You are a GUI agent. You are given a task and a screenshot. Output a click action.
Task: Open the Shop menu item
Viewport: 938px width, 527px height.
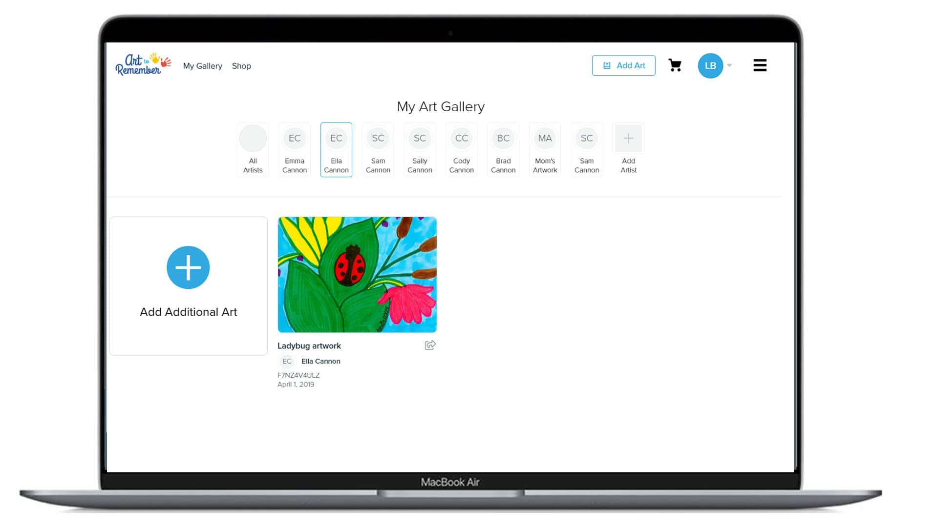click(241, 66)
